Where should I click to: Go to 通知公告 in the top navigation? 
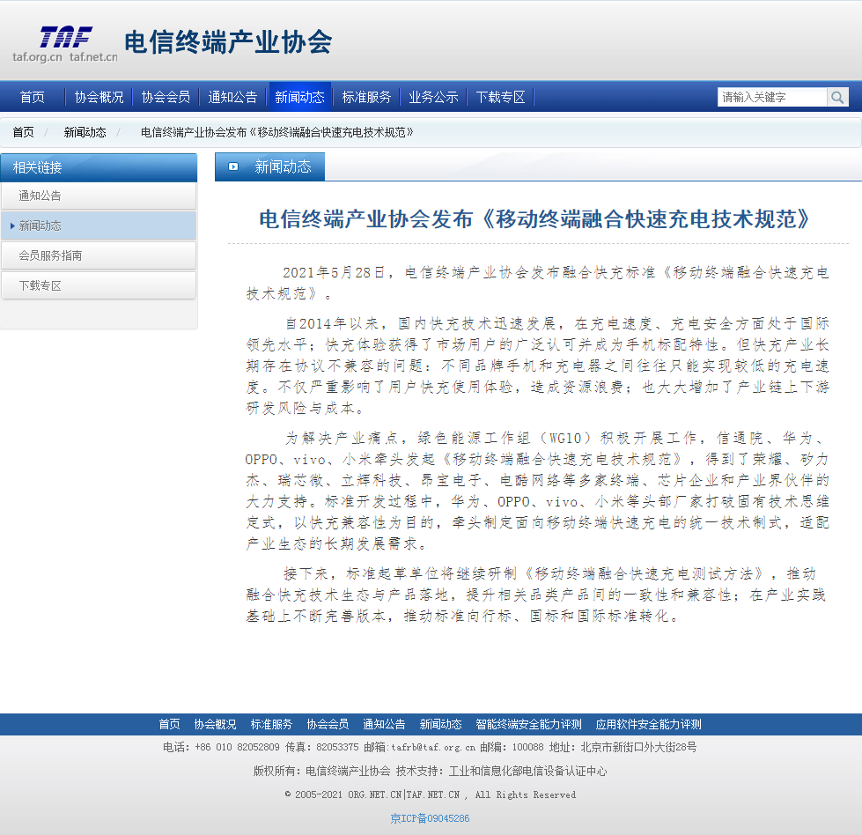click(232, 97)
